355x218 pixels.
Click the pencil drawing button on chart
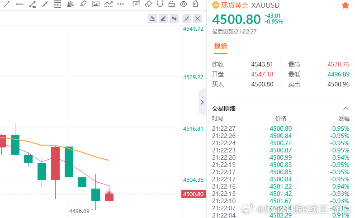[x=163, y=19]
